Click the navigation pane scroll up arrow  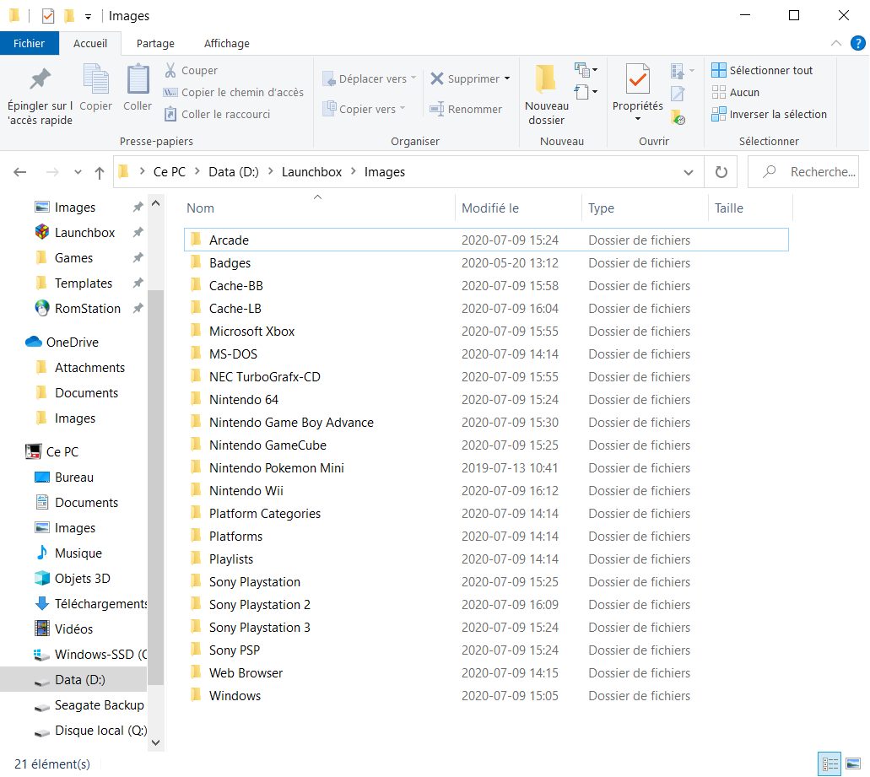[156, 203]
